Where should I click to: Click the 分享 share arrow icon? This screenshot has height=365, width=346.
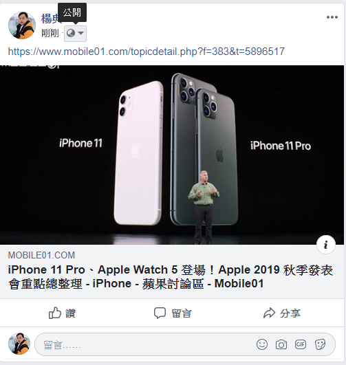coord(270,313)
